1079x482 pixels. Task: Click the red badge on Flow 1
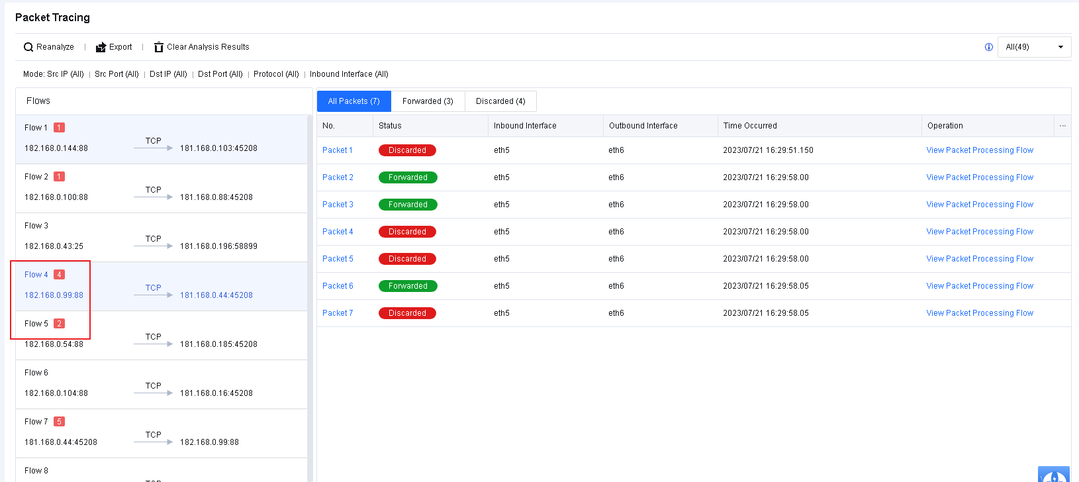59,128
